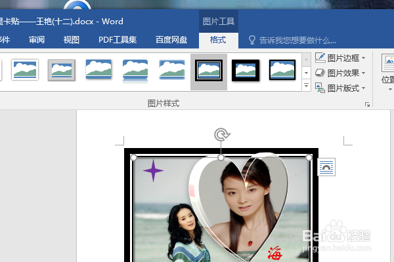The width and height of the screenshot is (394, 262).
Task: Select the heart-shaped portrait picture
Action: pos(239,206)
